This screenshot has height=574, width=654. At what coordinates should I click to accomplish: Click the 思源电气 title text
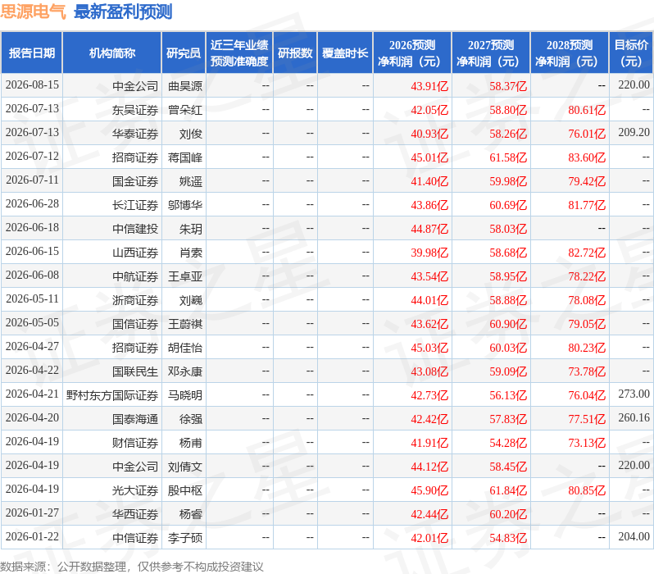click(x=33, y=11)
